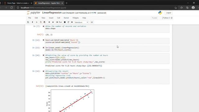Click the scatter plot regression chart
Viewport: 199px width, 112px height.
(x=71, y=101)
